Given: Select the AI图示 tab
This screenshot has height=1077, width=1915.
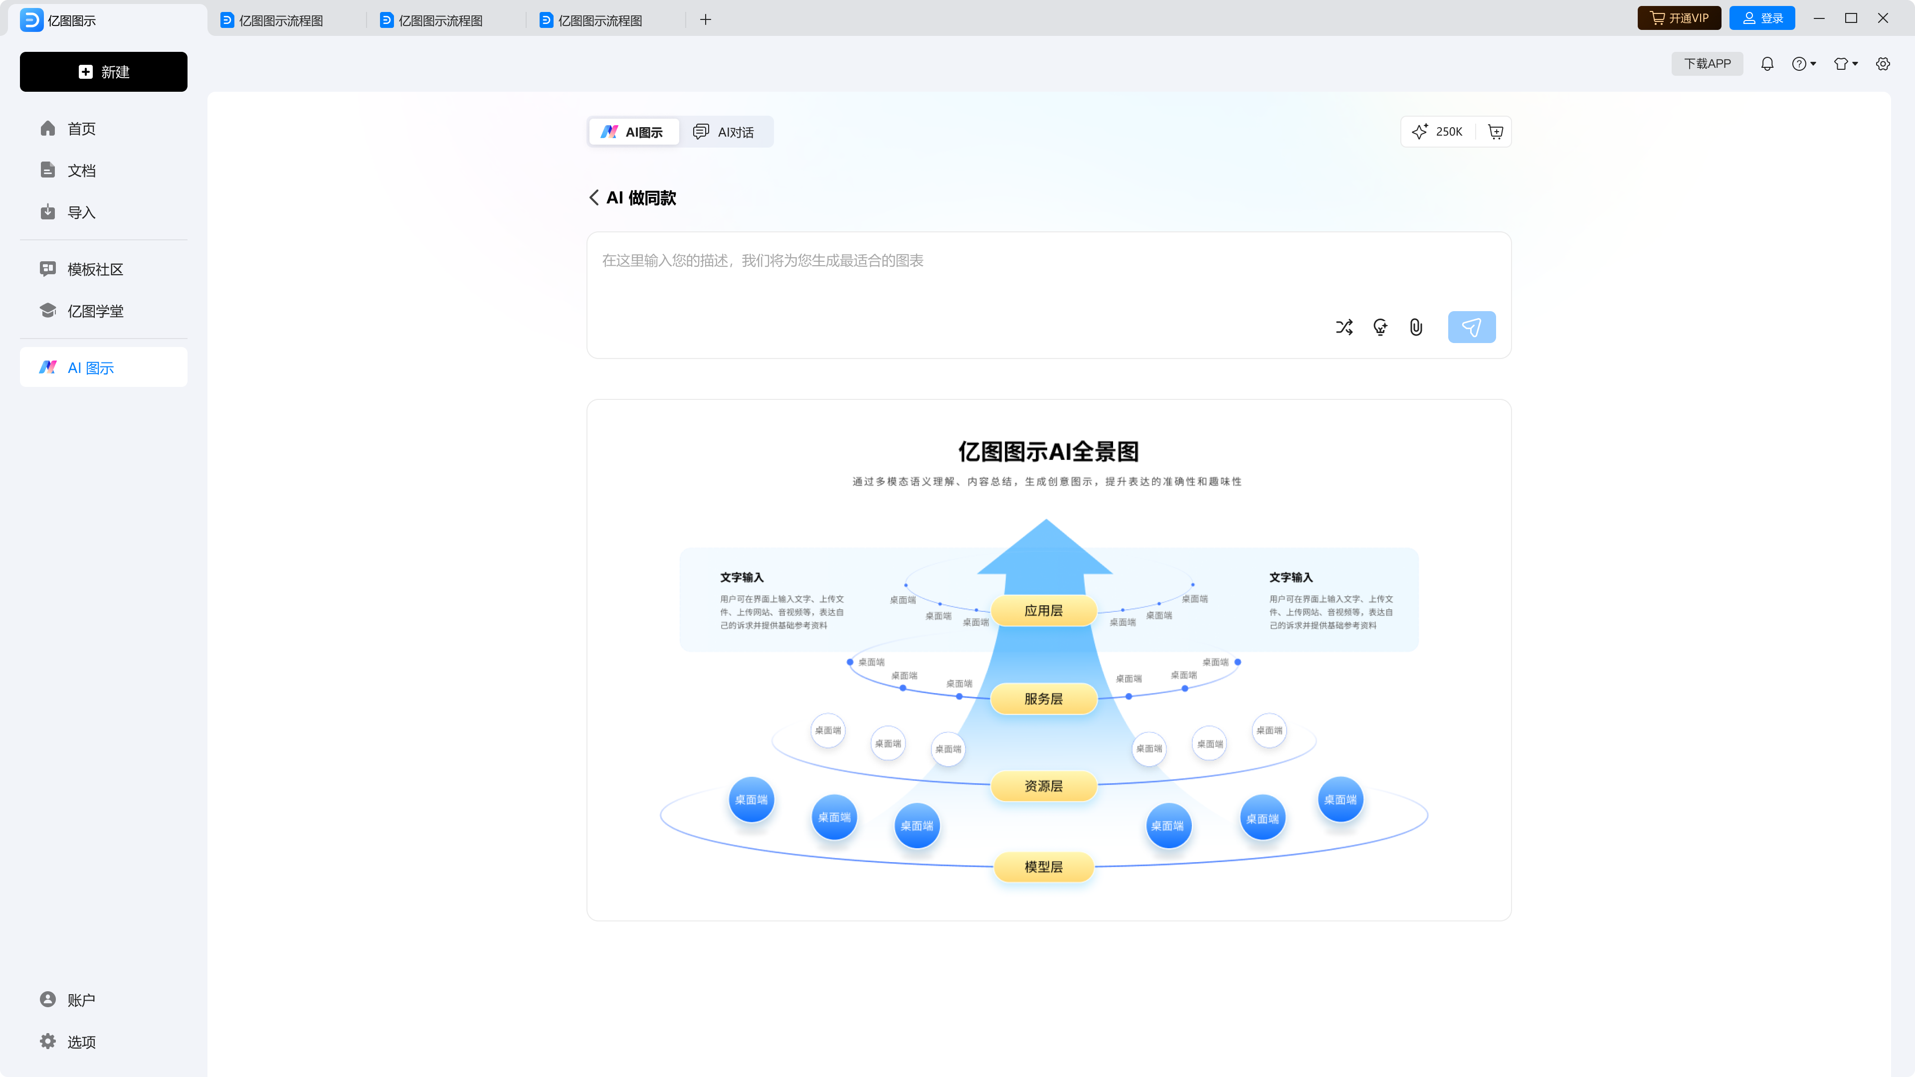Looking at the screenshot, I should coord(633,132).
